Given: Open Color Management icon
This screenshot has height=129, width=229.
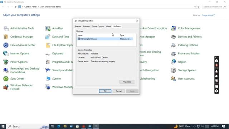Looking at the screenshot, I should coord(173,28).
